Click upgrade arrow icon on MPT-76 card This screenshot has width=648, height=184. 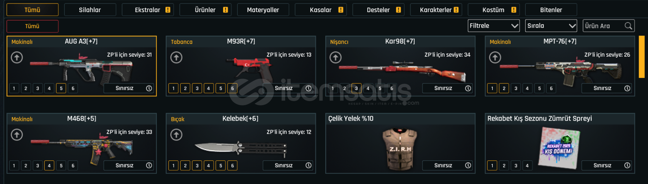pos(495,57)
